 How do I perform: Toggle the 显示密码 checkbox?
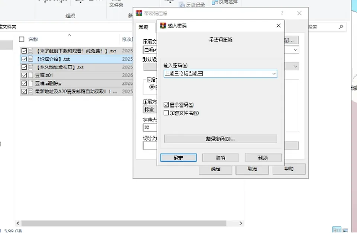166,105
